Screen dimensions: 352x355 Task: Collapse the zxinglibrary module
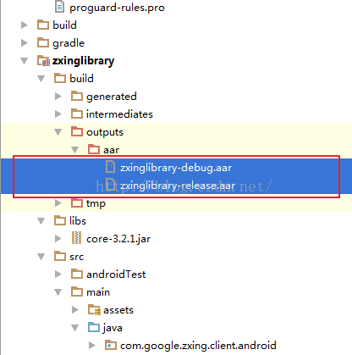[x=25, y=61]
